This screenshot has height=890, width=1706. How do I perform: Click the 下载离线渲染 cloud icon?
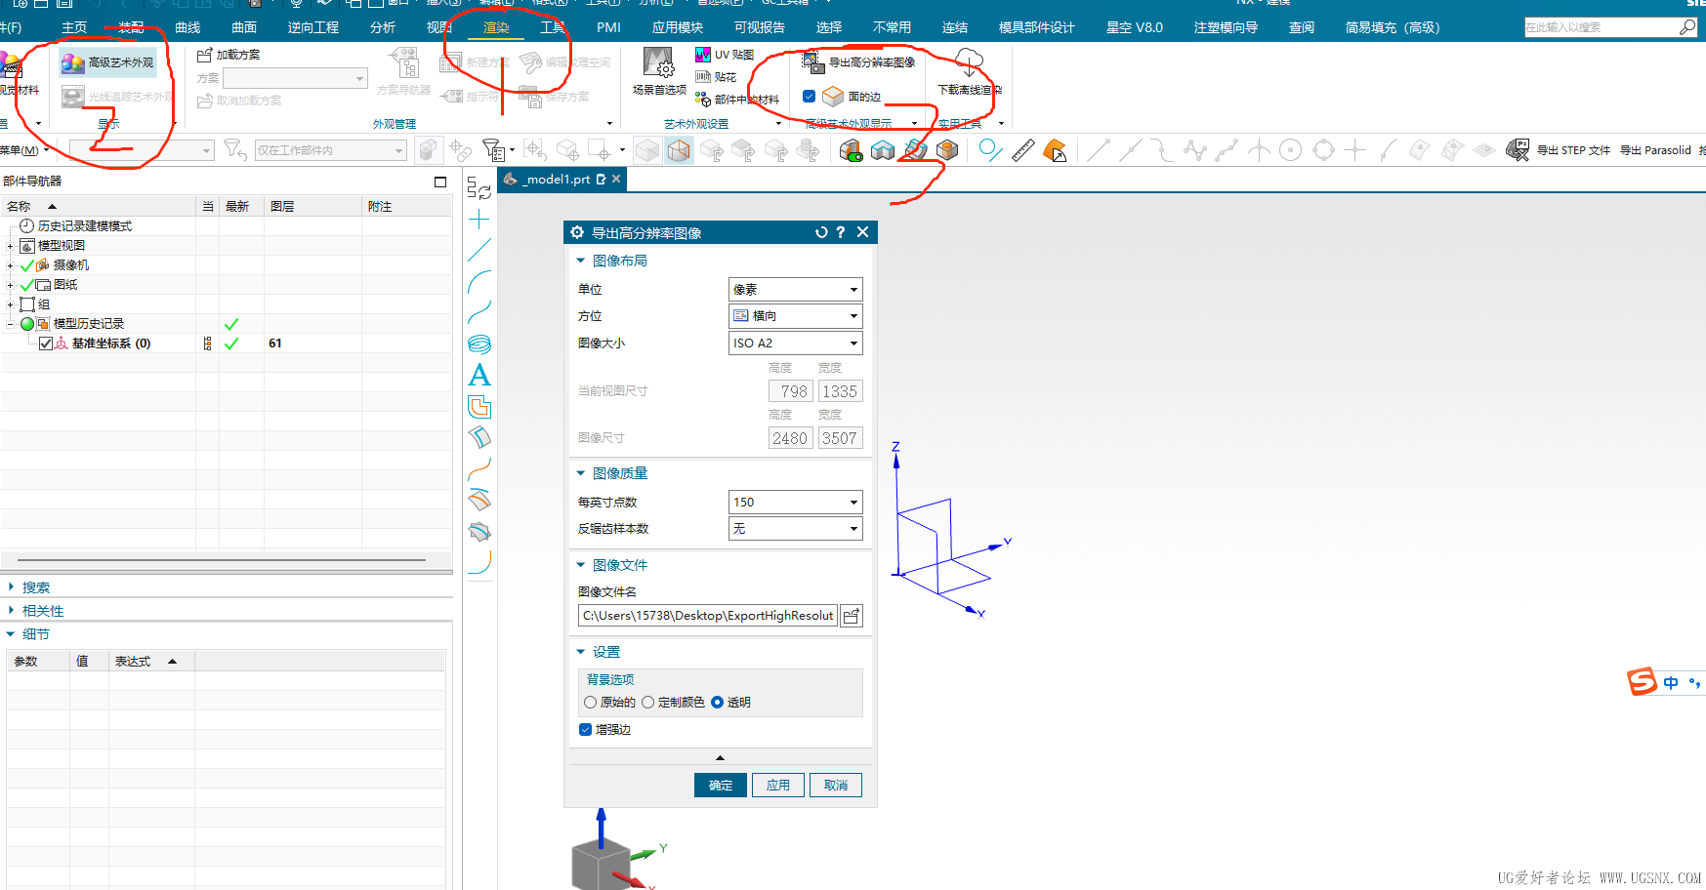(968, 63)
